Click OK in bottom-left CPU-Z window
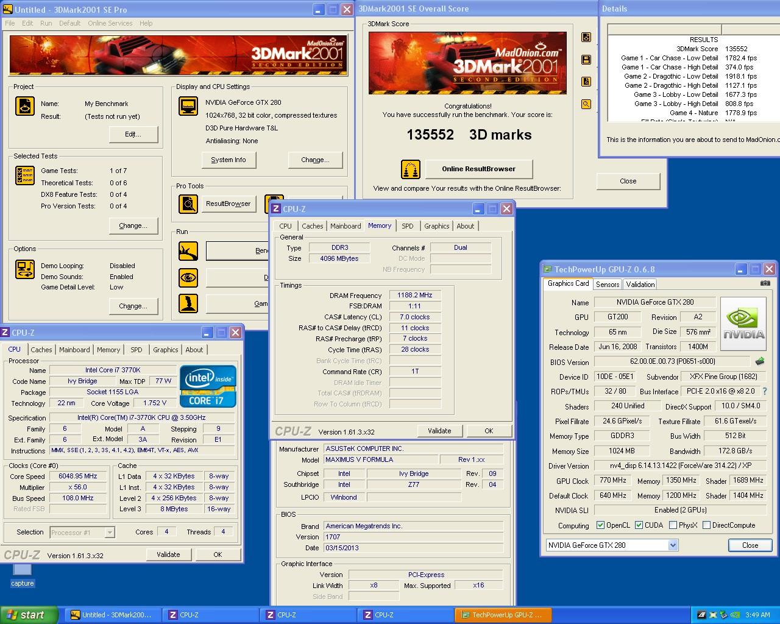Viewport: 780px width, 624px height. point(218,555)
